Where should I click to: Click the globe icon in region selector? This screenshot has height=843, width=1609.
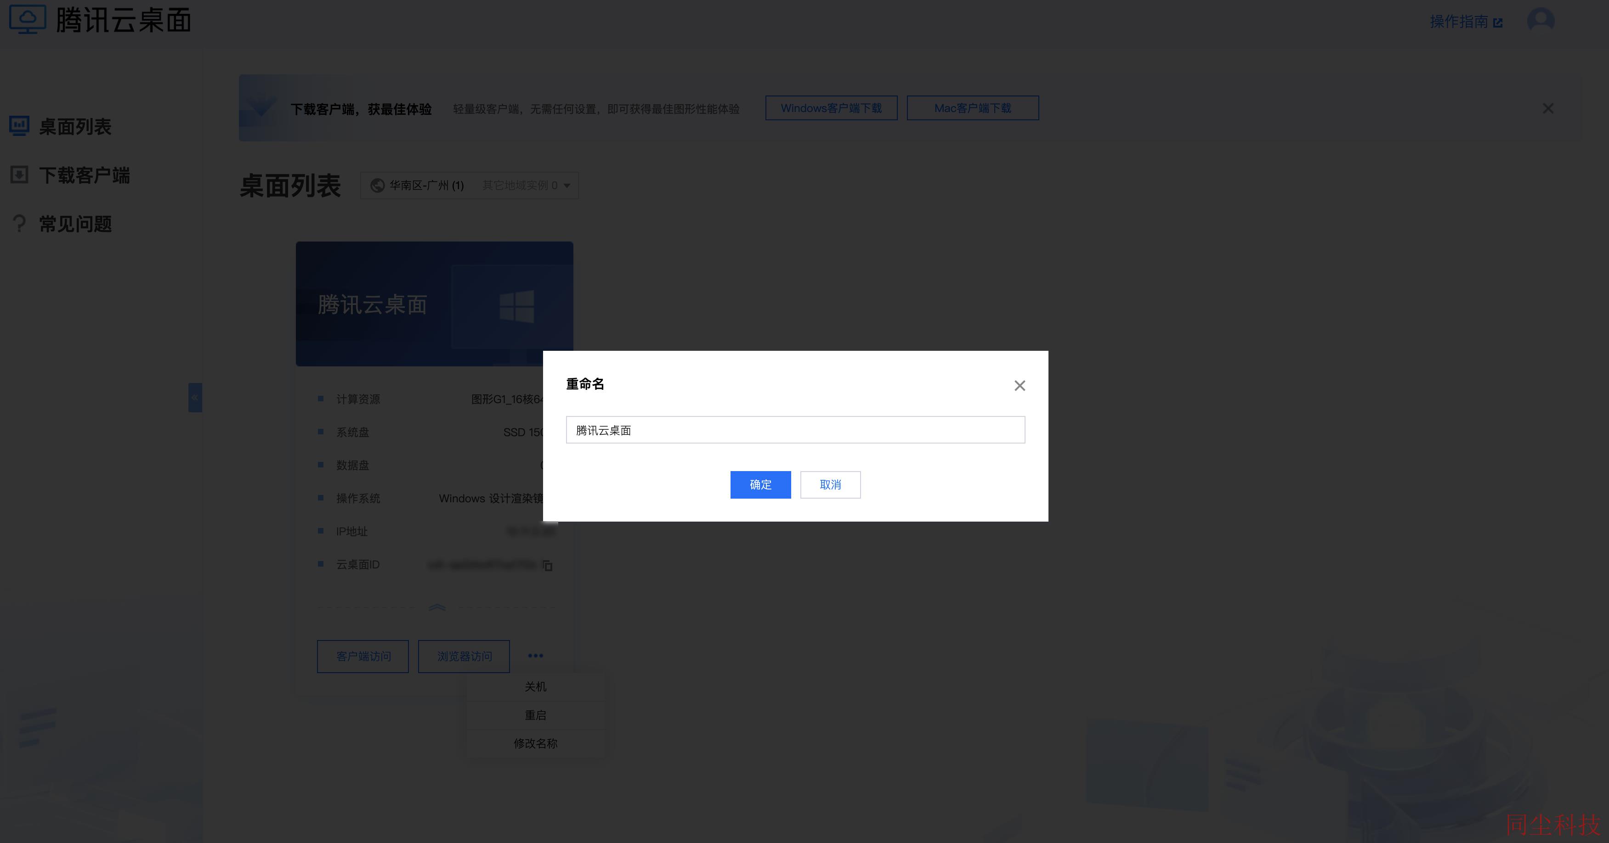[x=377, y=185]
